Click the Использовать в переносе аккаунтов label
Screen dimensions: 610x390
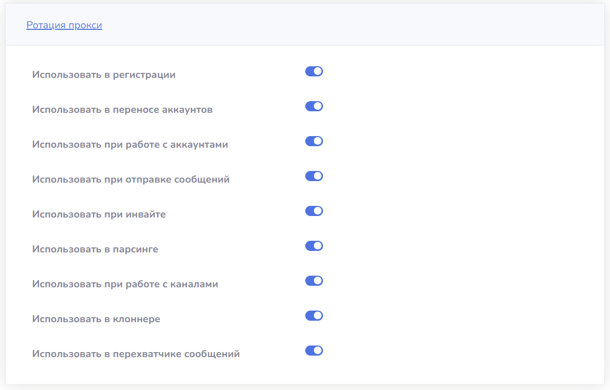[122, 110]
